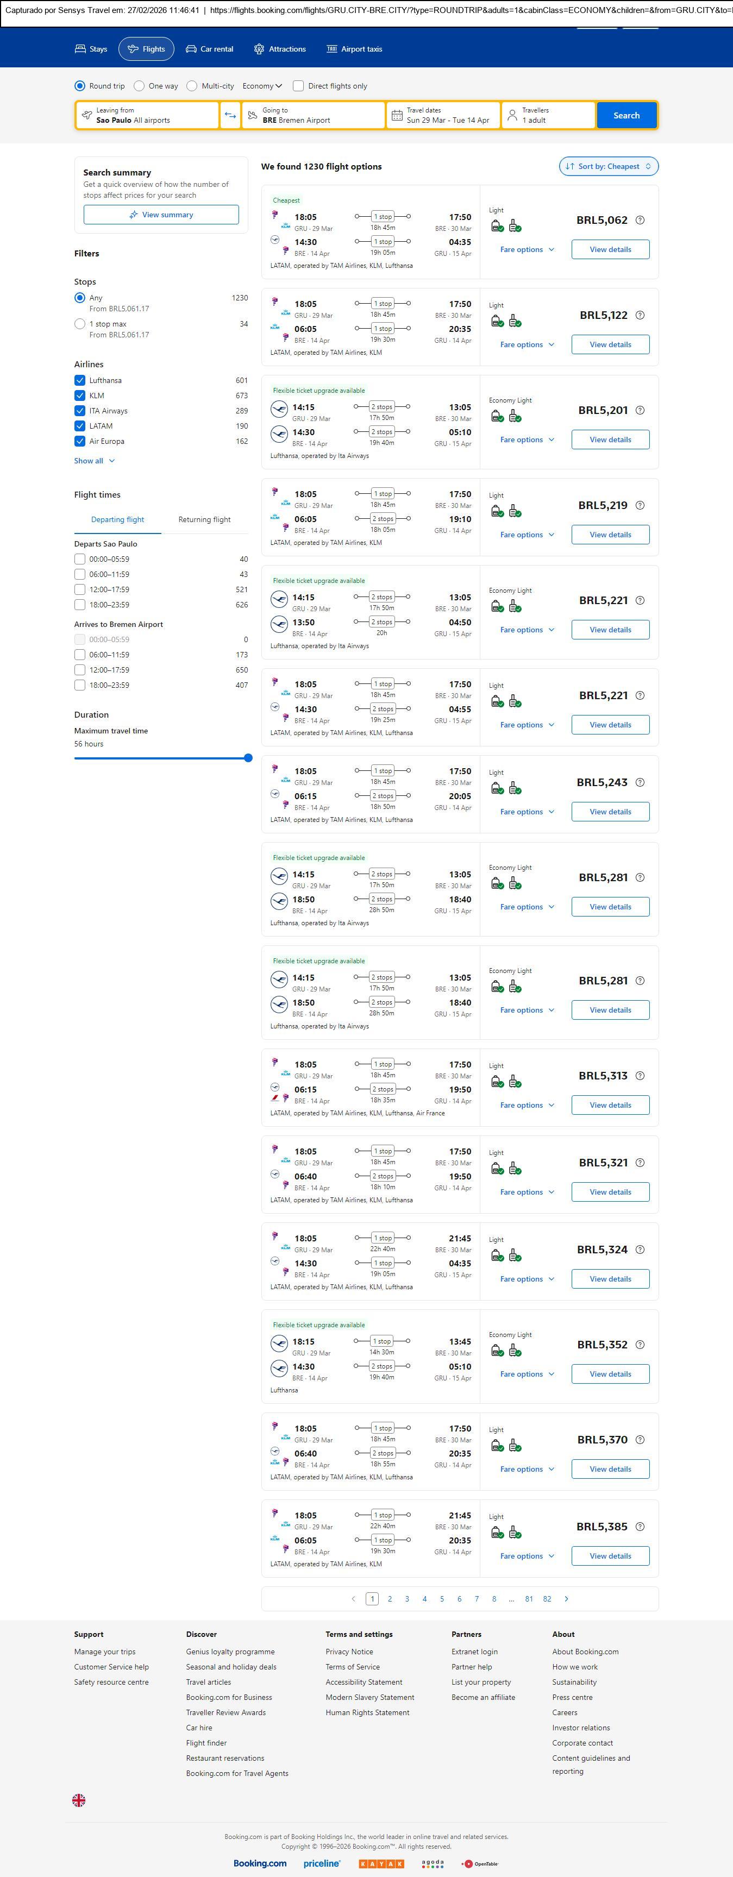Click the UK flag language icon
This screenshot has height=1877, width=733.
[x=79, y=1800]
